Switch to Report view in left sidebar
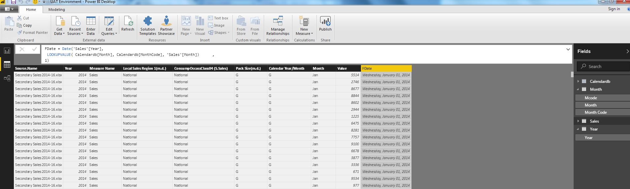Screen dimensions: 630x189 [7, 51]
